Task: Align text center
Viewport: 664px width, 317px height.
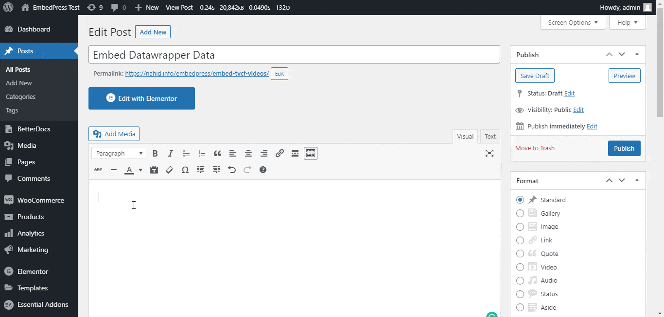Action: [x=248, y=153]
